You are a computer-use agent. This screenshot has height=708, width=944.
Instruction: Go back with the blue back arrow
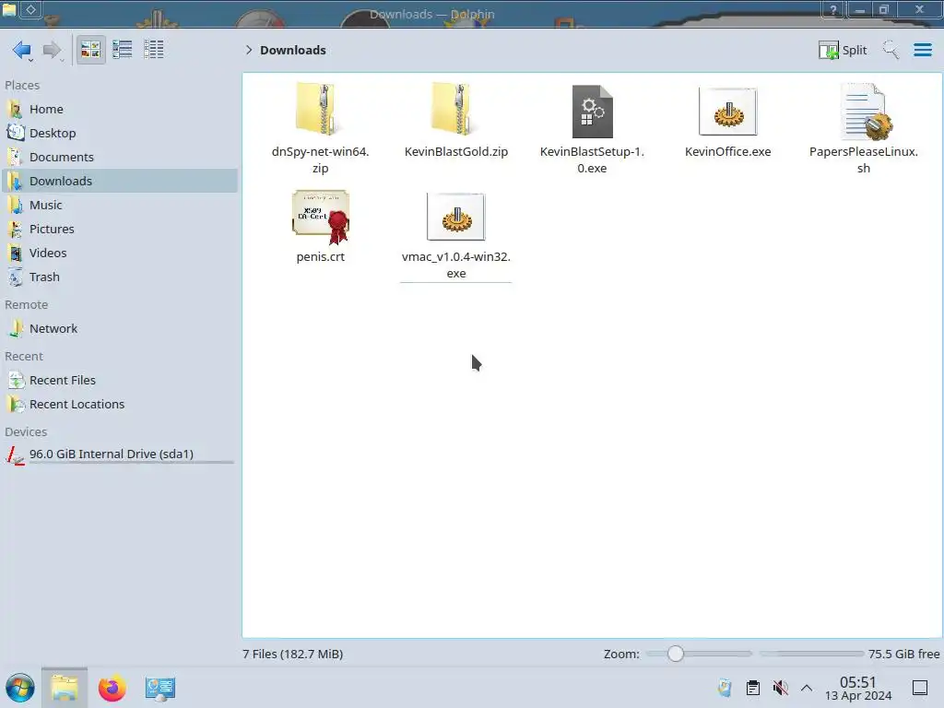pos(22,50)
